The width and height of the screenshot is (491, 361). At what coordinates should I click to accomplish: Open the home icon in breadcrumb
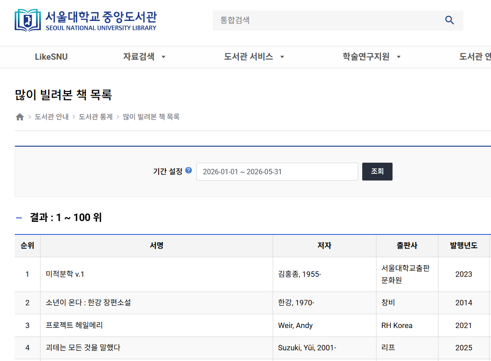(x=20, y=117)
